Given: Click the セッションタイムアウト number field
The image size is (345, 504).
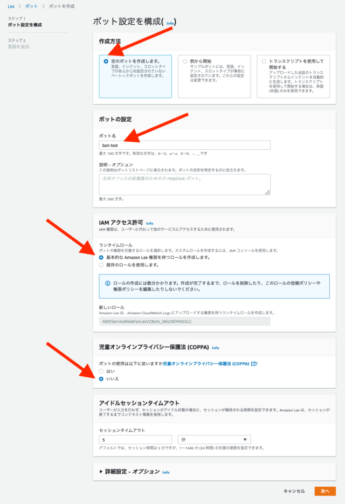Looking at the screenshot, I should [135, 439].
